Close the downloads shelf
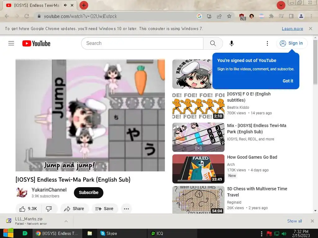Image resolution: width=318 pixels, height=238 pixels. point(312,221)
